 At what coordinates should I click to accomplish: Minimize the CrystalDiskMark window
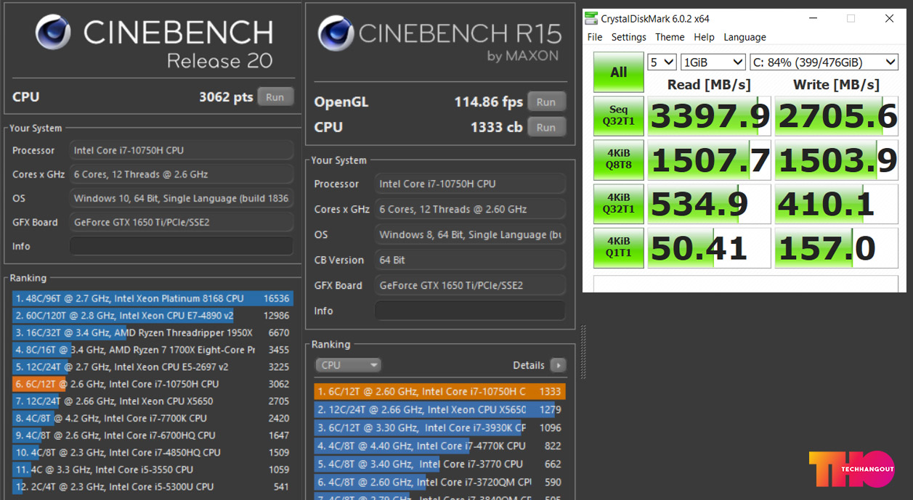pos(813,19)
